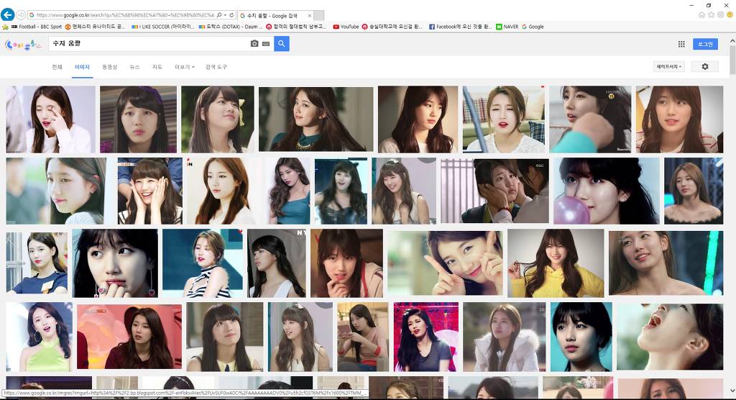736x400 pixels.
Task: Open search by image camera icon
Action: coord(254,44)
